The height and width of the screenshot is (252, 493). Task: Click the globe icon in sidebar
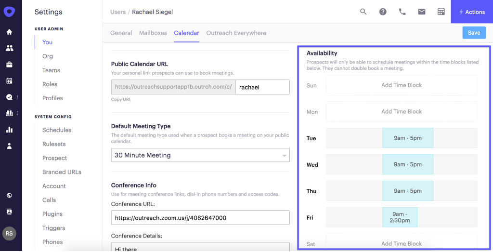click(10, 195)
